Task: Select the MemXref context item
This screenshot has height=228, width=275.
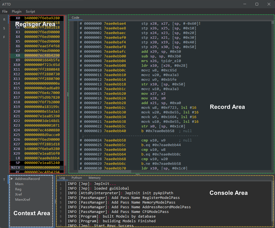Action: (23, 200)
